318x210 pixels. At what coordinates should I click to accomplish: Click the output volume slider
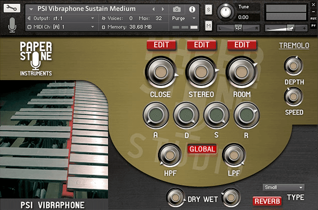click(286, 28)
